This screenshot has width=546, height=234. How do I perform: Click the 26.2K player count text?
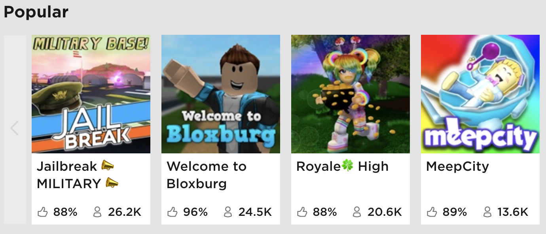(x=125, y=212)
